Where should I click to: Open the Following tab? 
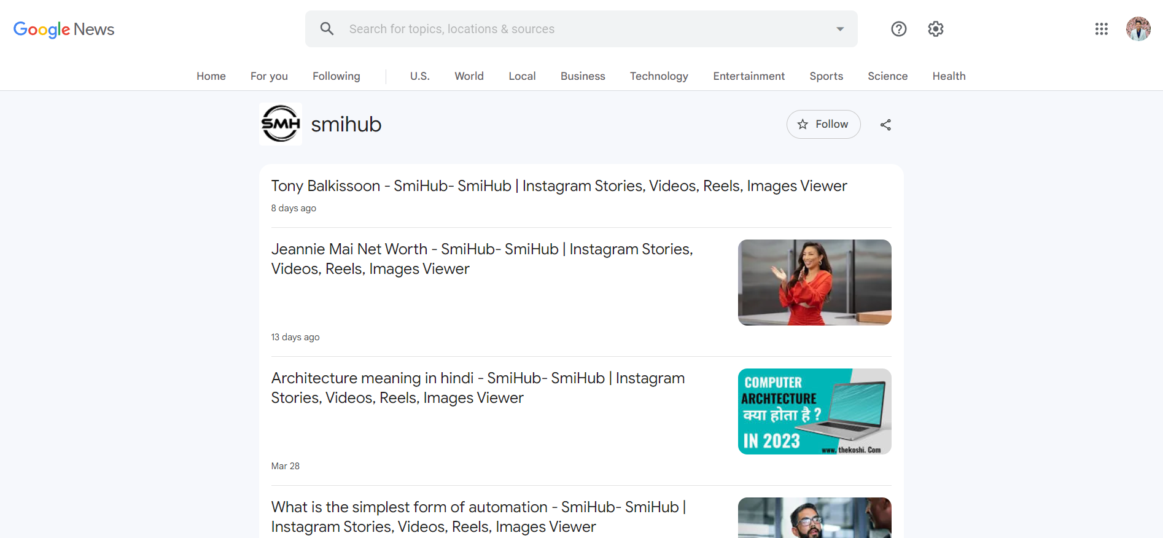[336, 76]
